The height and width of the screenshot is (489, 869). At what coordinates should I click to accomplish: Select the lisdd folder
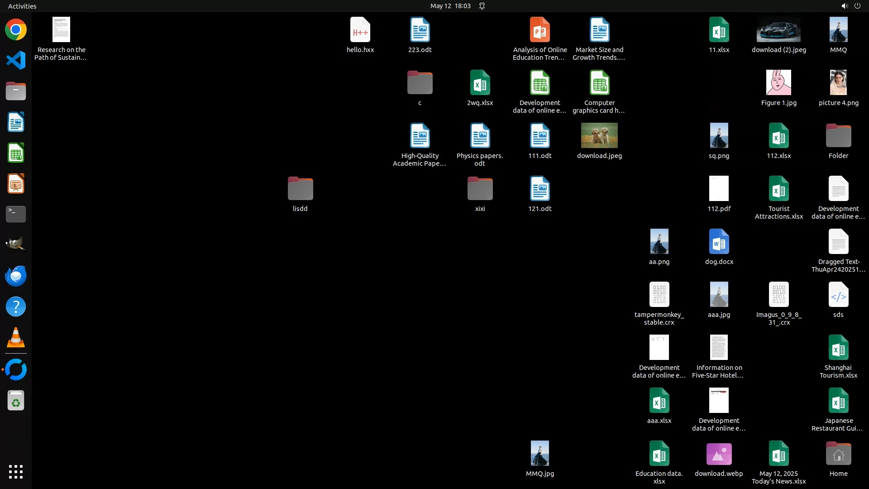(x=300, y=188)
